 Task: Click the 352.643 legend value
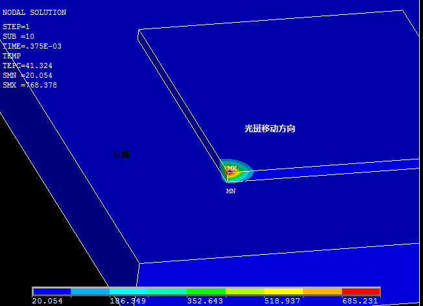click(x=205, y=301)
